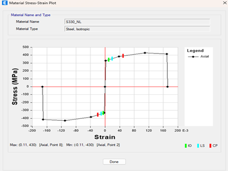
Task: Click the green IO marker on tension curve
Action: 109,60
